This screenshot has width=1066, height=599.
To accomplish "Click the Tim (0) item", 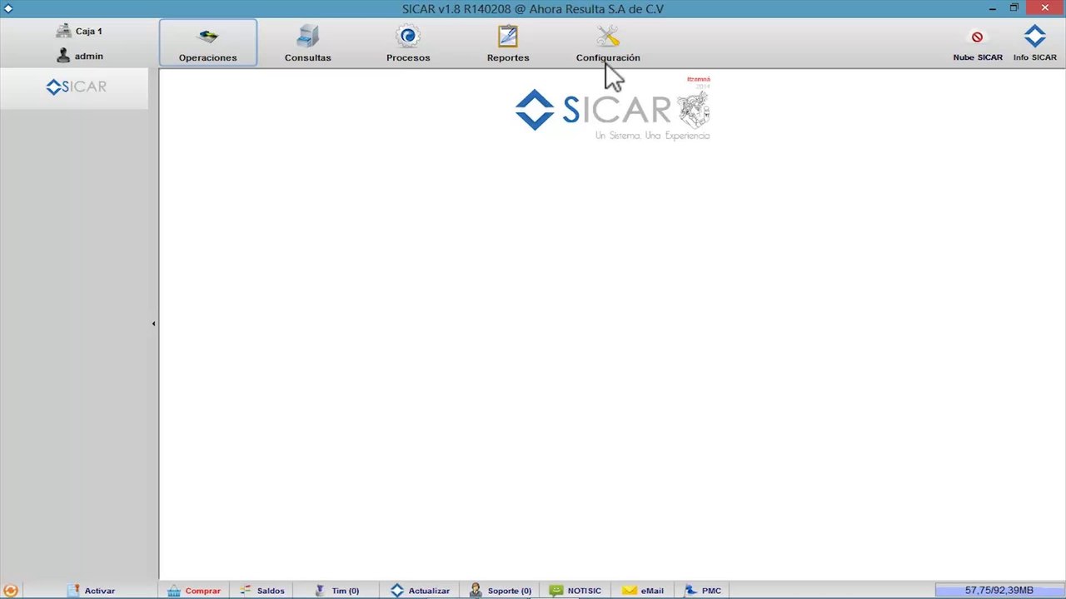I will tap(336, 590).
